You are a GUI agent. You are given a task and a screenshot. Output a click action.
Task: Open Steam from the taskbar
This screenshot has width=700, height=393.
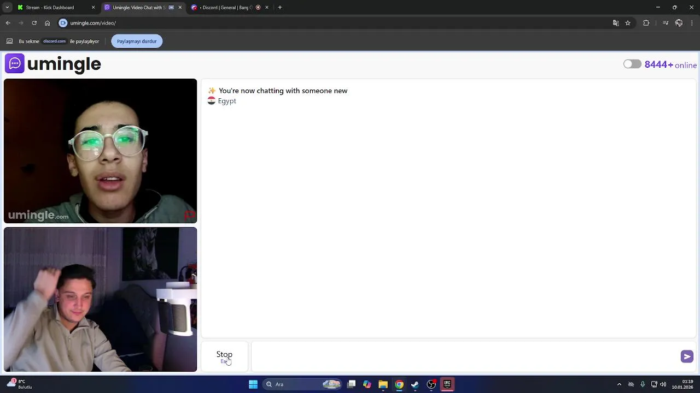coord(415,384)
